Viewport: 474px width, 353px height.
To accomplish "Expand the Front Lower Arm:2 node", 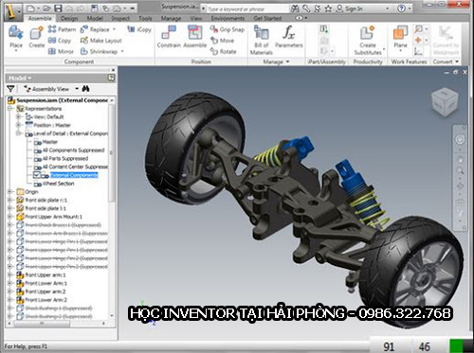I will pyautogui.click(x=9, y=300).
